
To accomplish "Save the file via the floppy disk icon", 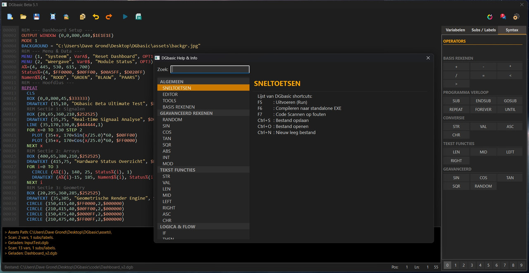I will 37,17.
